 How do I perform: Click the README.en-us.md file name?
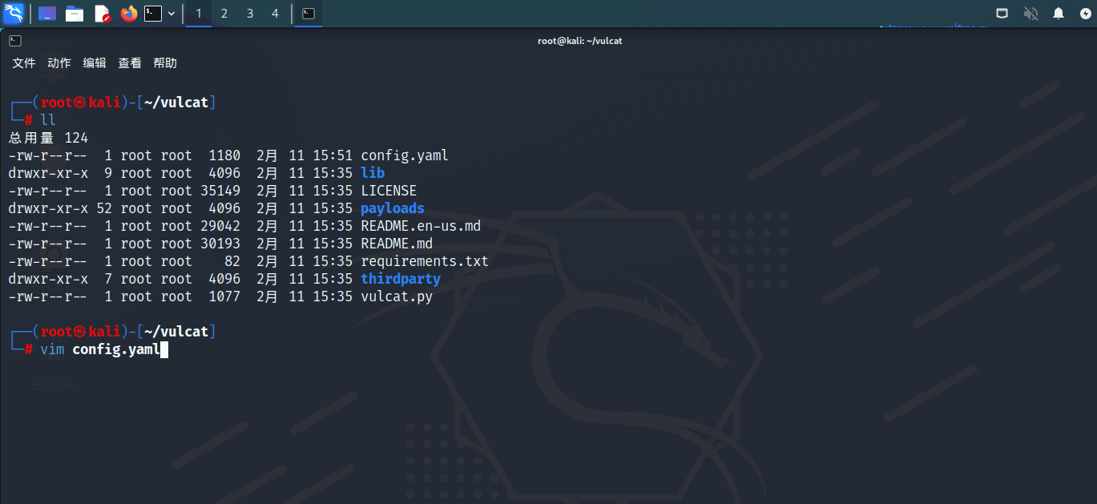(x=421, y=226)
